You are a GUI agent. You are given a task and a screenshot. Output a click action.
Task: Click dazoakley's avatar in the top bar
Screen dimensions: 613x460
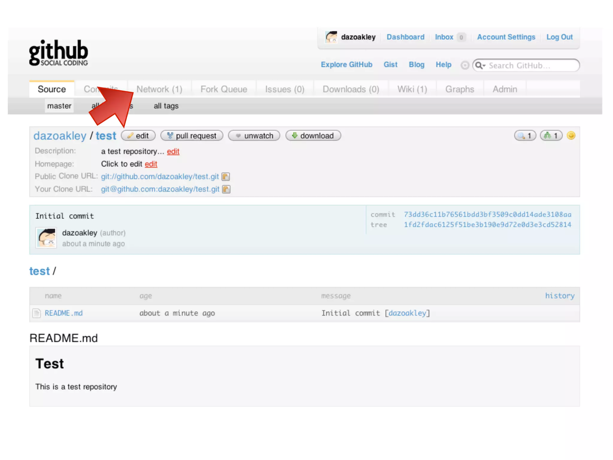point(331,37)
